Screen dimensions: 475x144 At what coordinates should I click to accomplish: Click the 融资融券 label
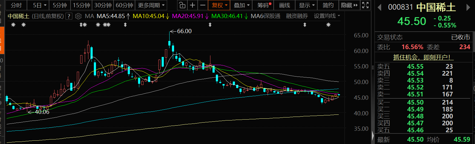[x=297, y=16]
